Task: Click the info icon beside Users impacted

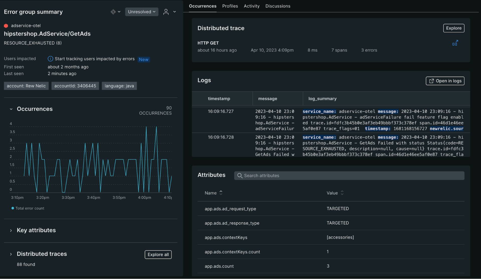Action: tap(50, 59)
